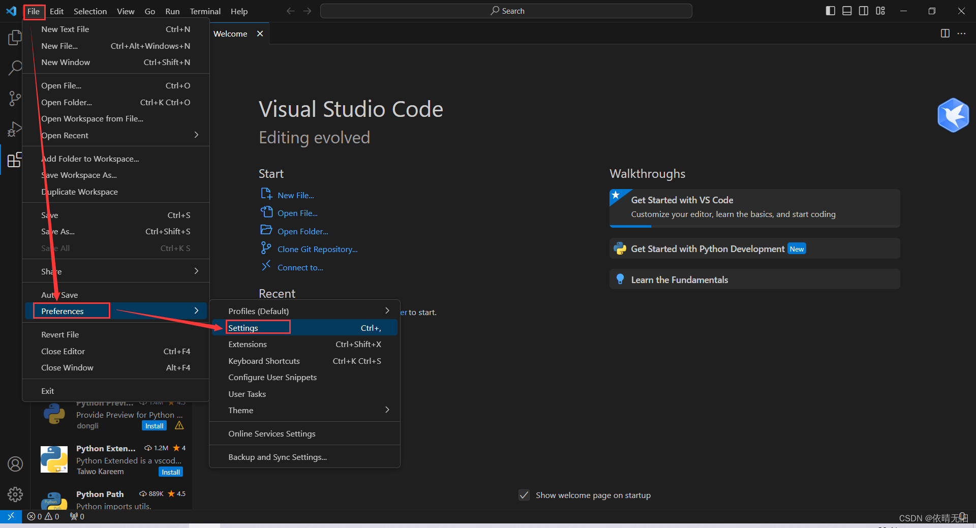Open the Run menu
The width and height of the screenshot is (976, 528).
pyautogui.click(x=172, y=11)
